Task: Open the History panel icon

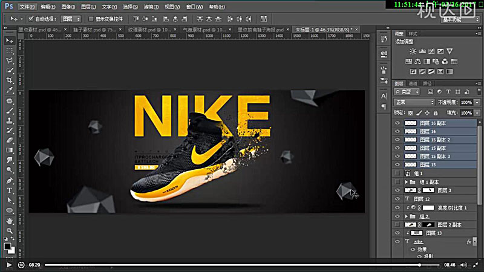Action: (384, 39)
